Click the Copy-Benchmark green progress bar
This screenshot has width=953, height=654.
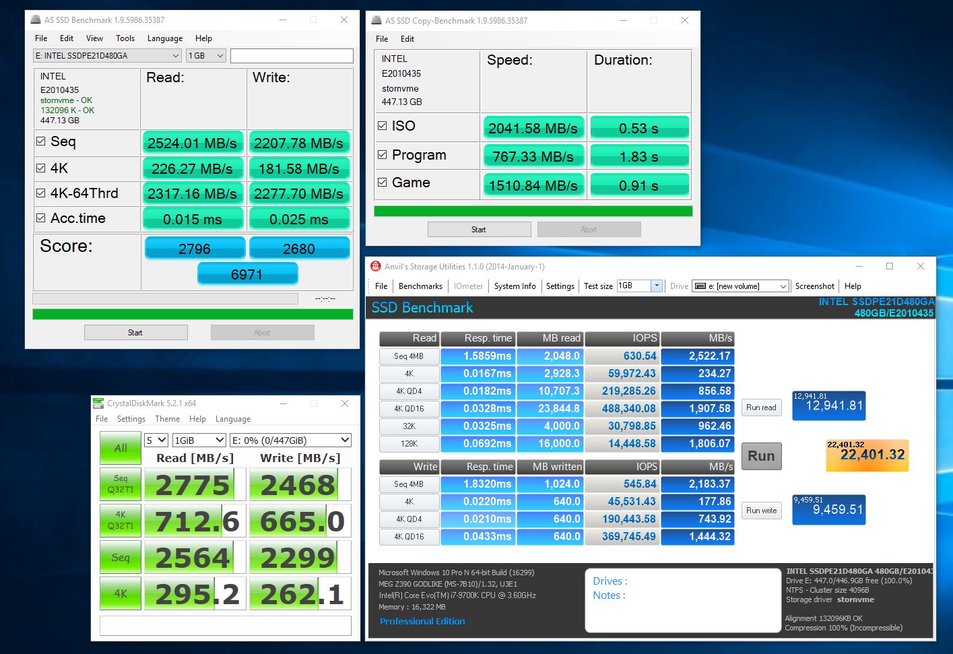pos(533,211)
